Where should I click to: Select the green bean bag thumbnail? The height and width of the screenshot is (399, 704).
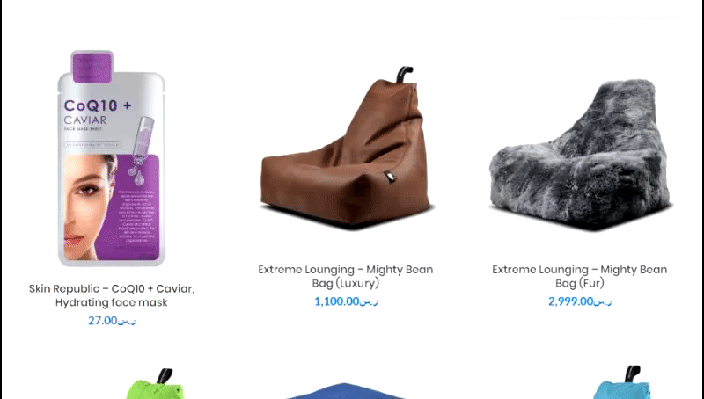[x=156, y=384]
